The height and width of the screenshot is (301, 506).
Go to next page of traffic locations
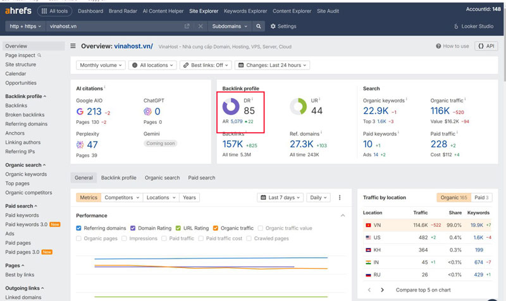coord(383,290)
